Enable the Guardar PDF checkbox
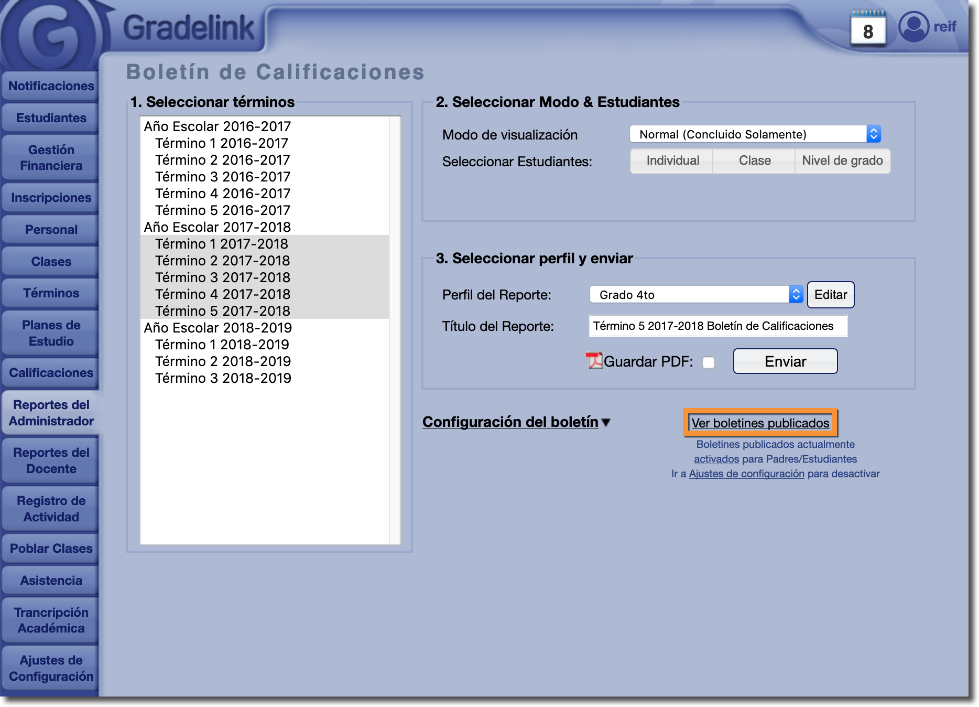 pyautogui.click(x=709, y=362)
